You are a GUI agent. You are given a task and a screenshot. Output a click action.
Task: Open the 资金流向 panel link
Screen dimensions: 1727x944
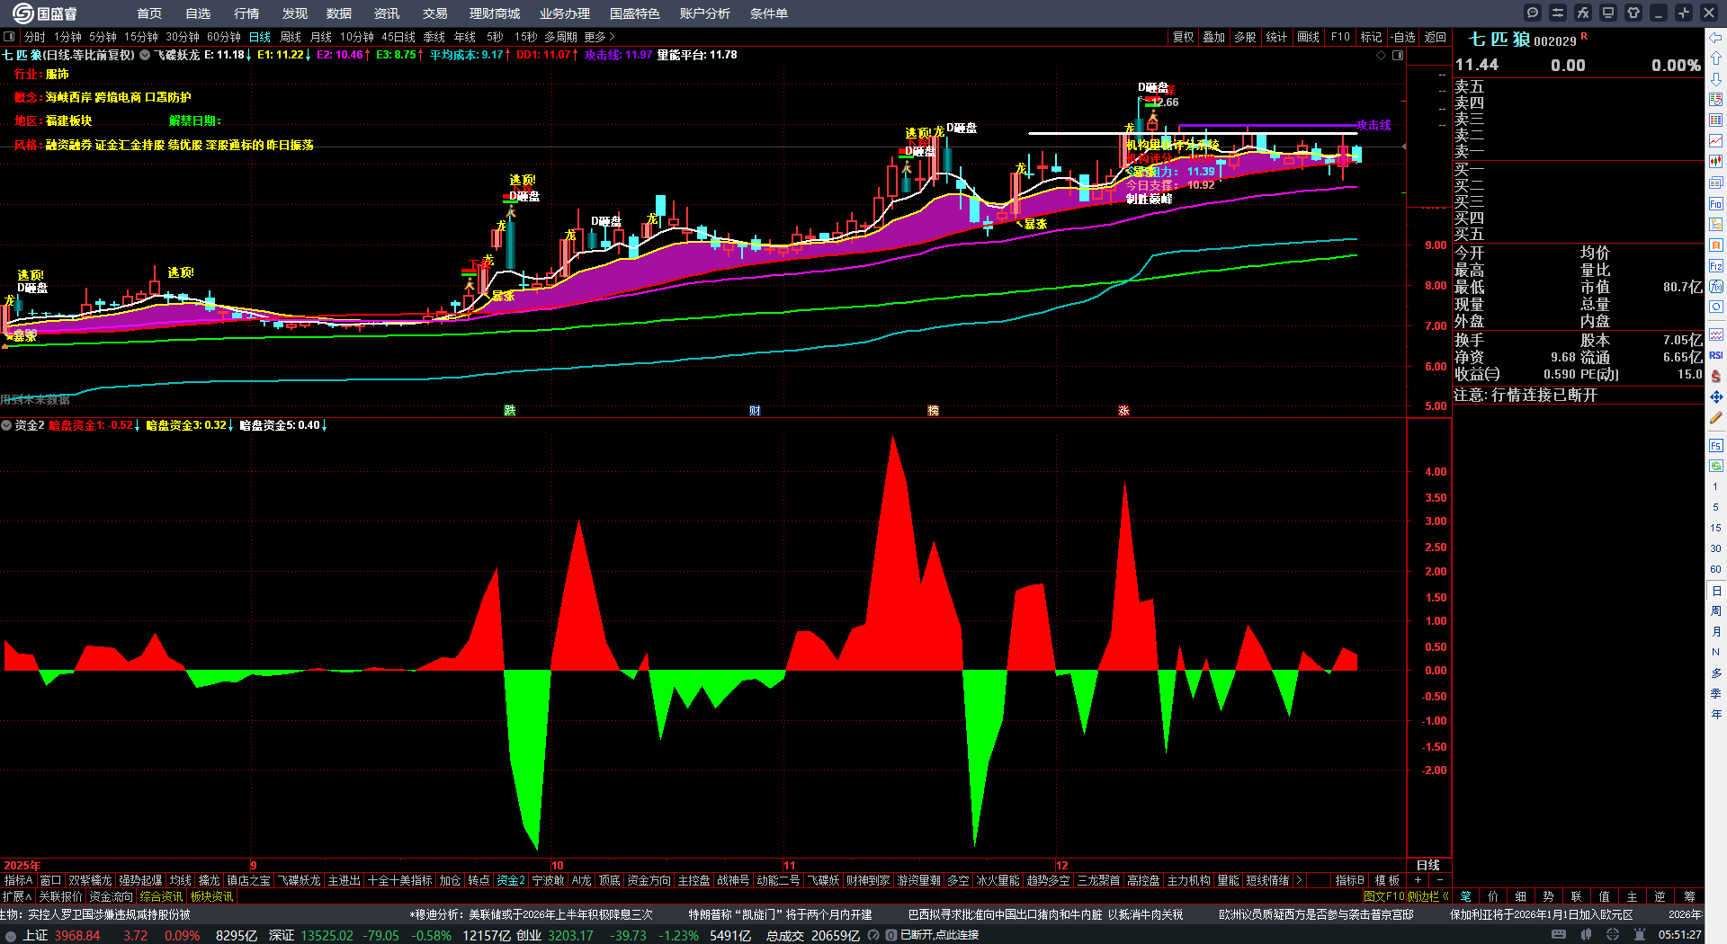[x=111, y=896]
